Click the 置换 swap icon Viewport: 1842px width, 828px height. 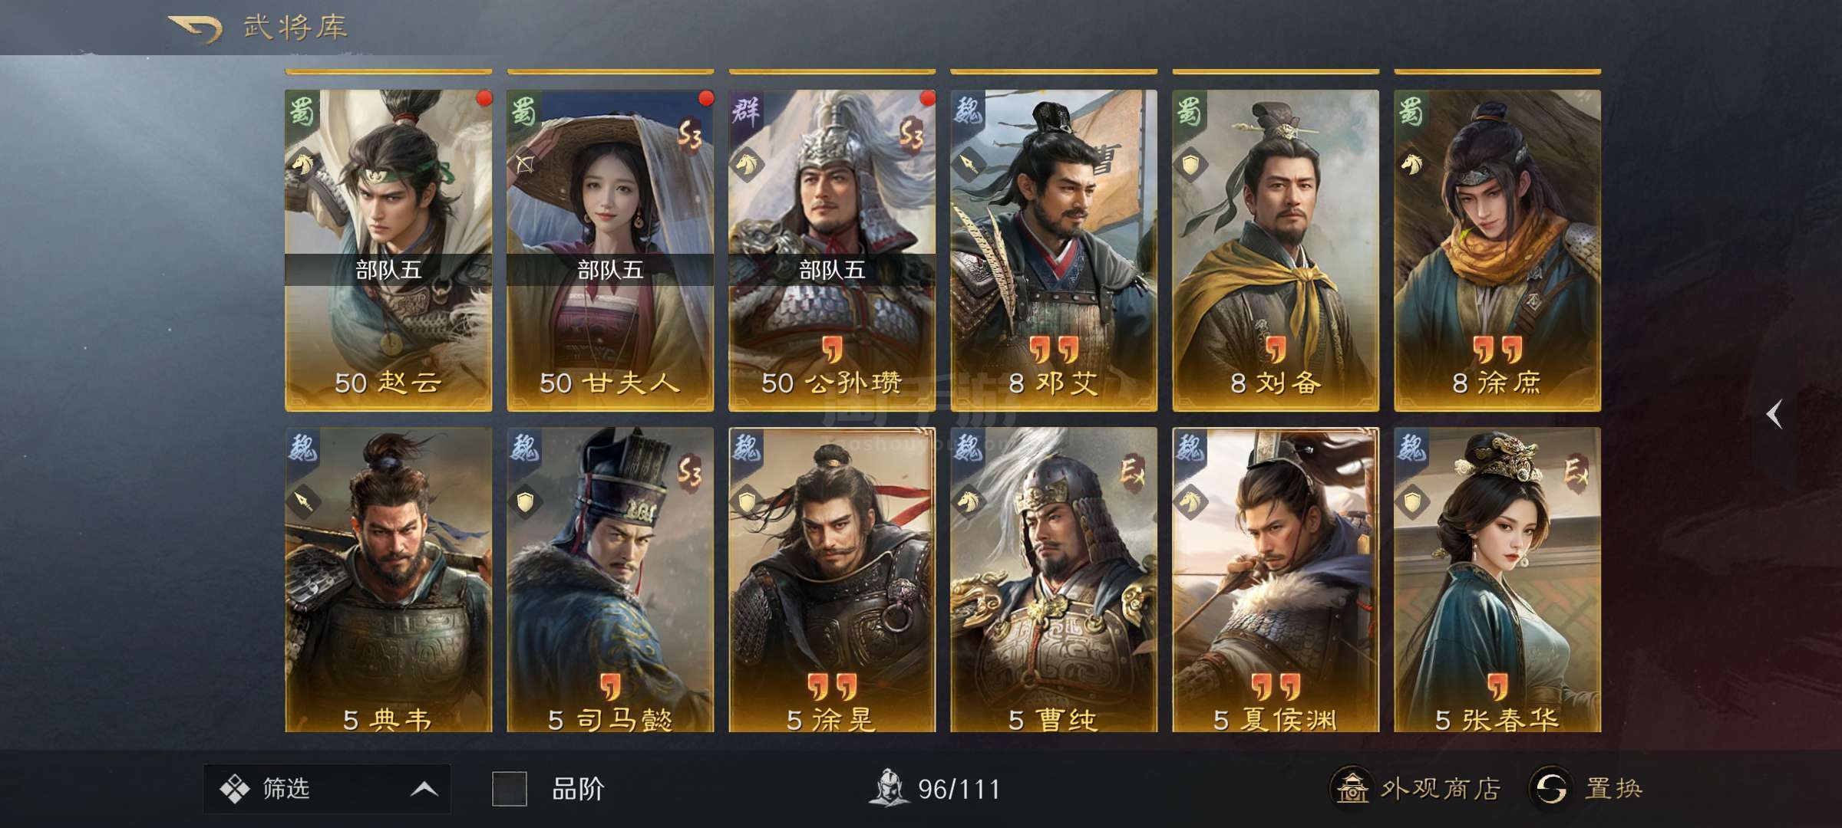point(1552,787)
